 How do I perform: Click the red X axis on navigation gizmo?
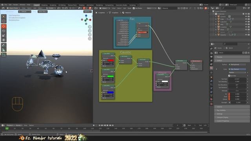click(90, 20)
